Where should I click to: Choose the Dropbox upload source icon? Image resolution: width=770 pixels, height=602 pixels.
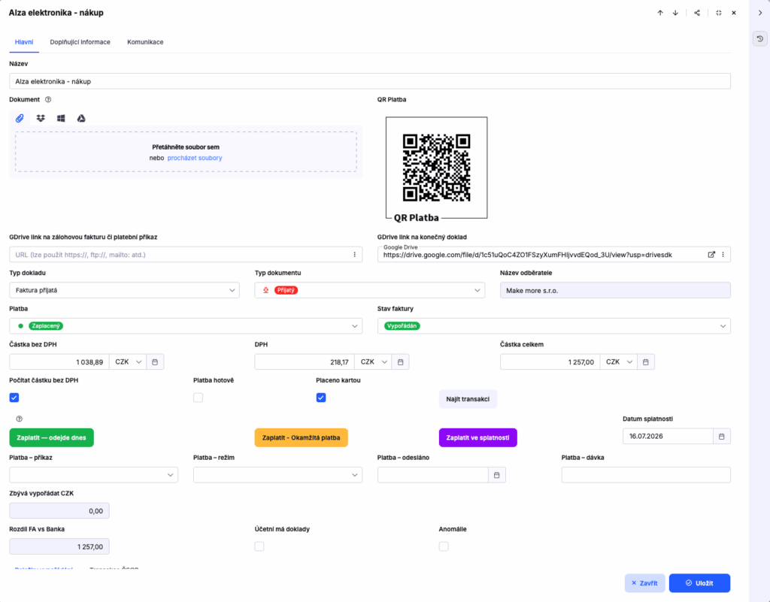(x=41, y=118)
